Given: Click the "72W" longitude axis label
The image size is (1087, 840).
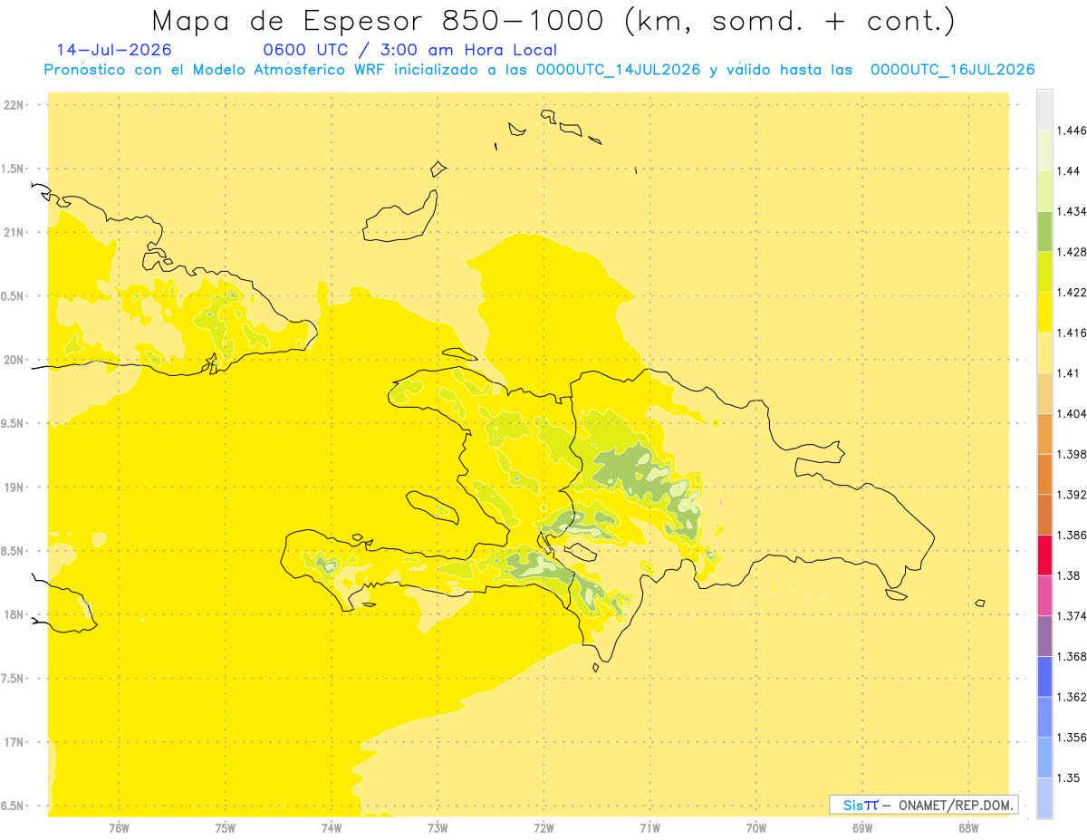Looking at the screenshot, I should click(x=543, y=828).
